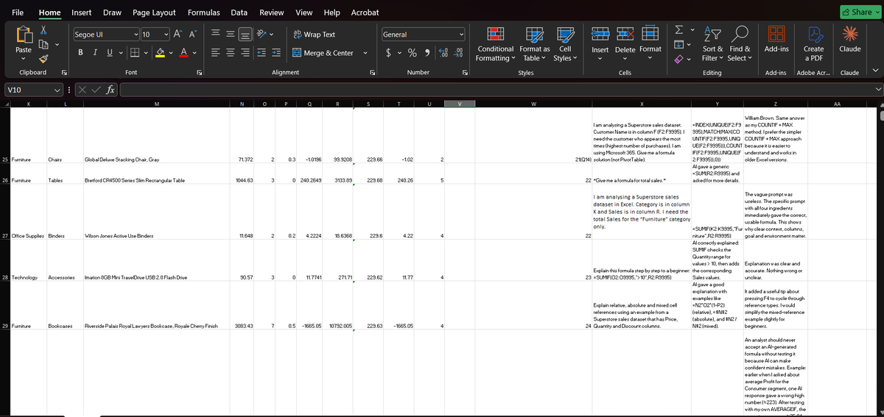Open Find & Select menu
Image resolution: width=884 pixels, height=417 pixels.
tap(738, 43)
